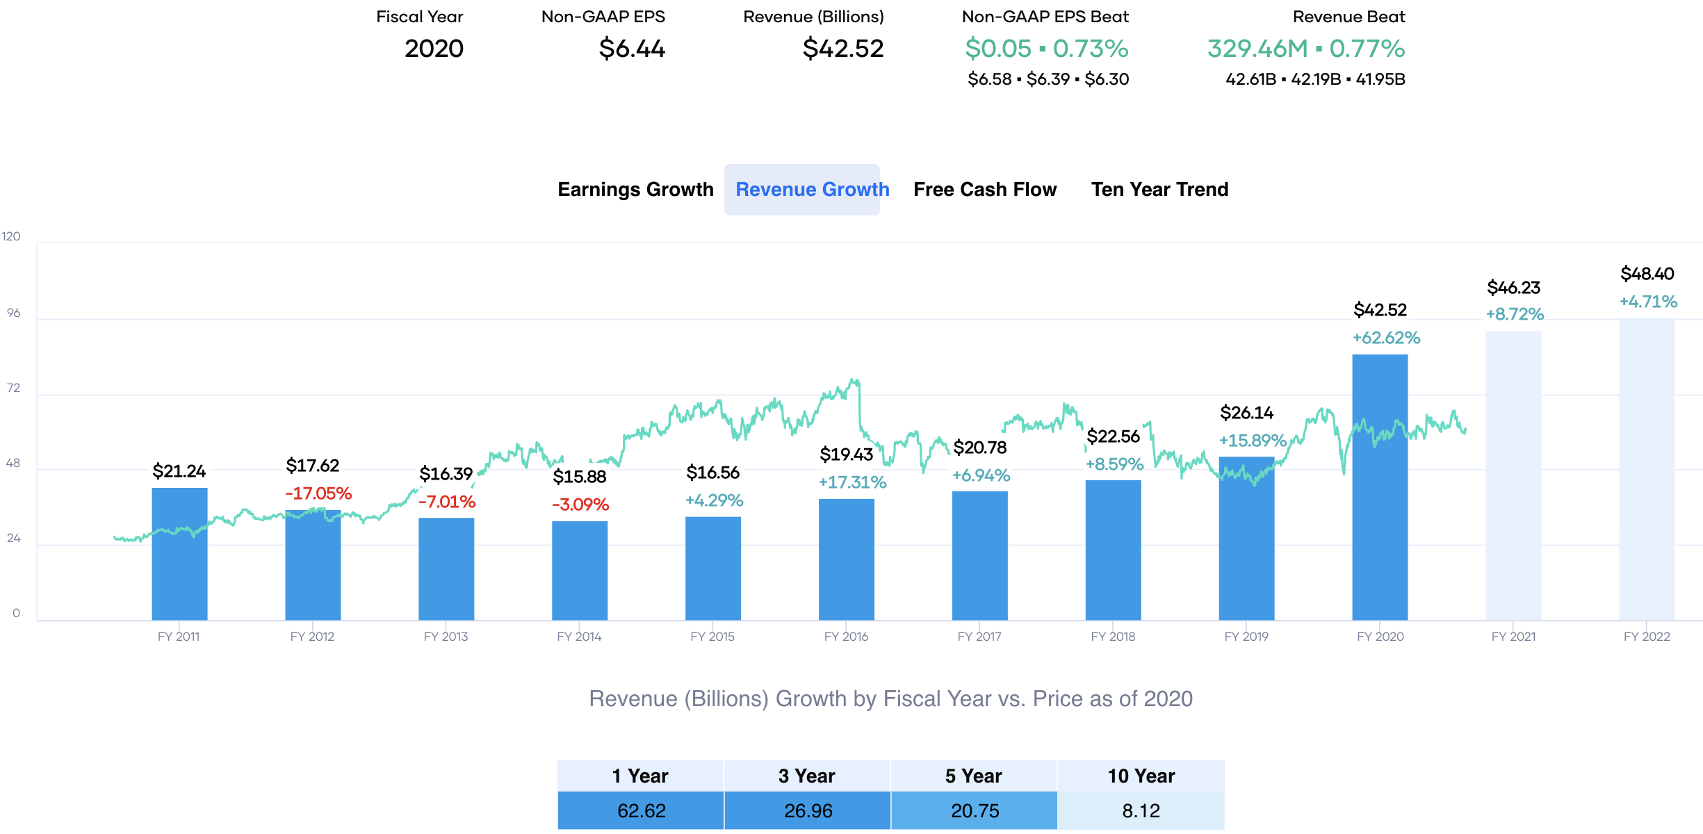Click the -17.05% growth label
This screenshot has width=1703, height=834.
[318, 493]
